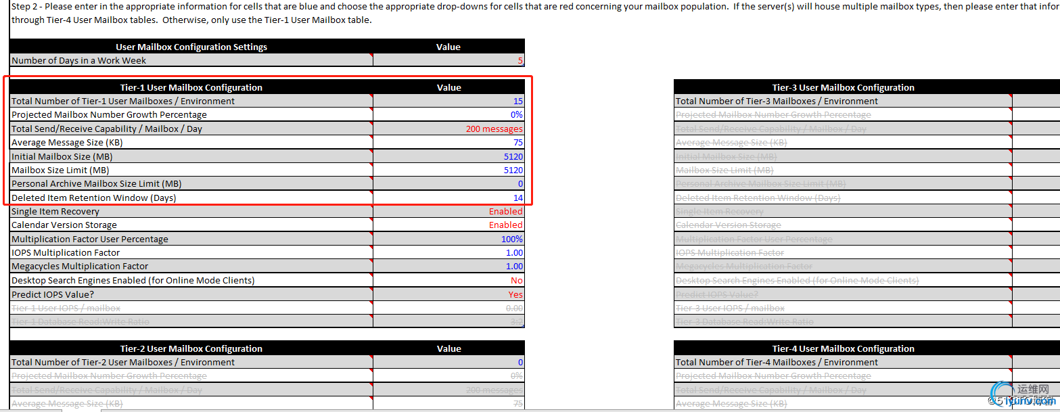Select the Tier-1 'Personal Archive Mailbox Size Limit (MB)' label
This screenshot has width=1060, height=412.
[x=97, y=184]
